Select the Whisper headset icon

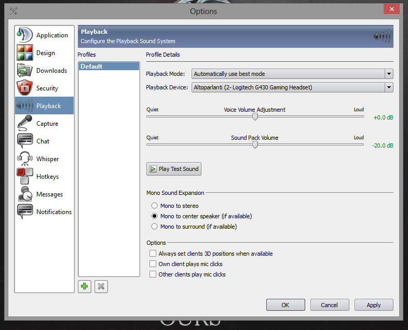(25, 159)
